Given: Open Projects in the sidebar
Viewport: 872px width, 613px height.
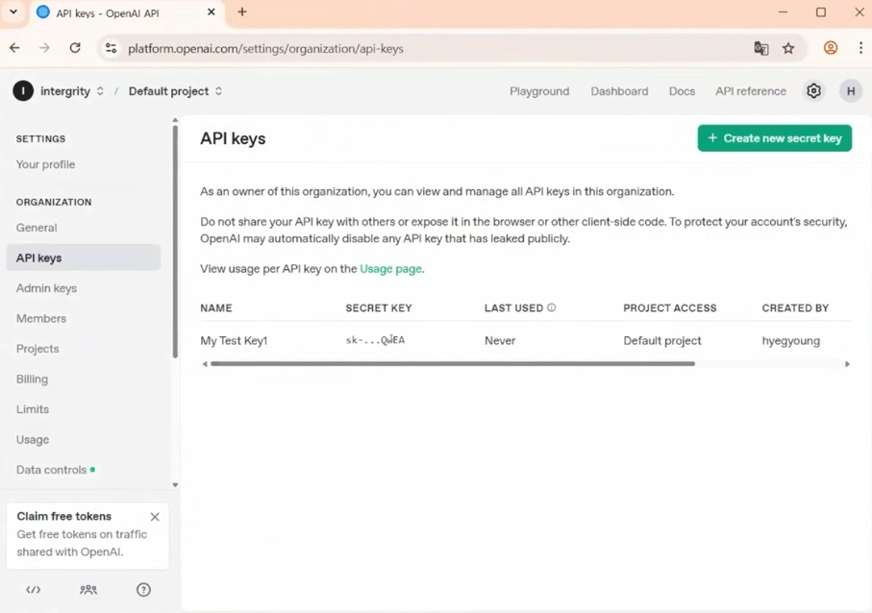Looking at the screenshot, I should pyautogui.click(x=37, y=349).
